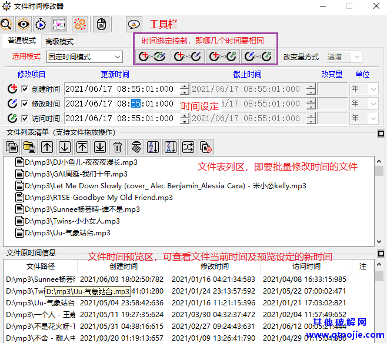Sort file list Z to A
The width and height of the screenshot is (387, 343).
click(171, 147)
